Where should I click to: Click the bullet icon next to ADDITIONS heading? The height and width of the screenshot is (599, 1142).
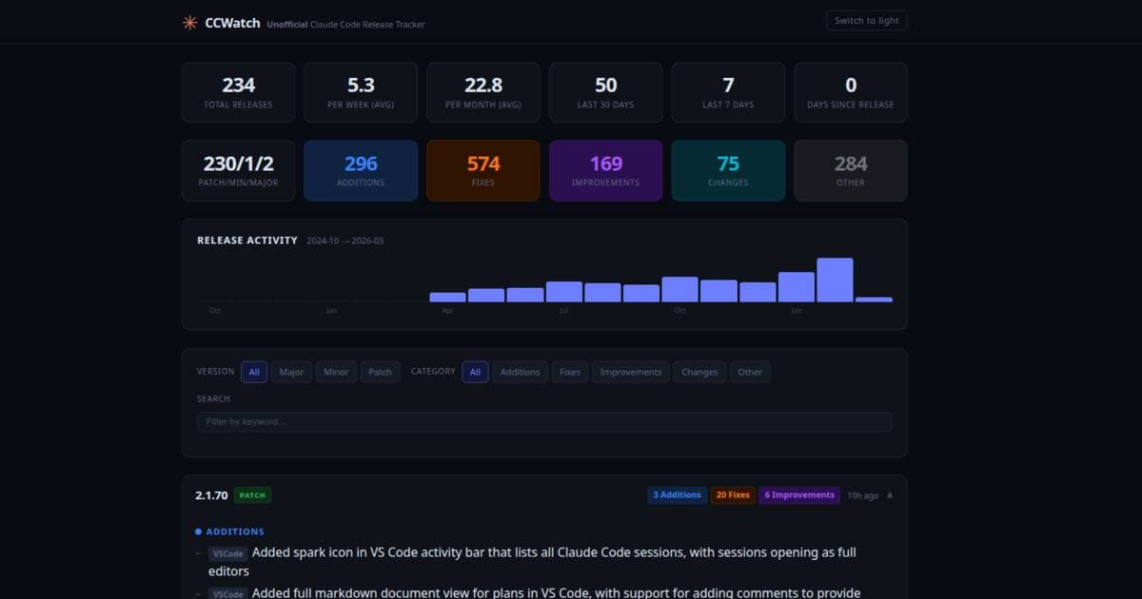(198, 531)
